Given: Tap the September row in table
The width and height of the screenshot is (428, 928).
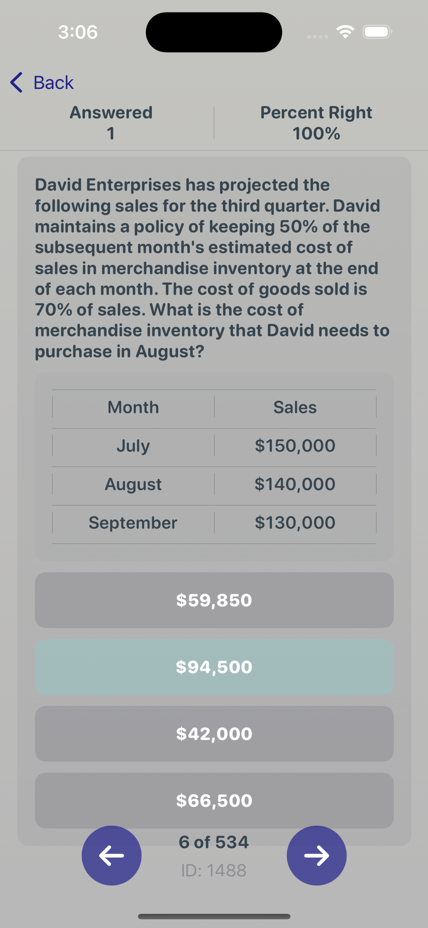Looking at the screenshot, I should (x=214, y=522).
